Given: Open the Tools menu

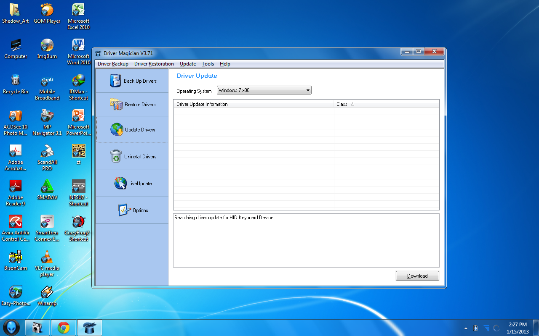Looking at the screenshot, I should coord(208,63).
